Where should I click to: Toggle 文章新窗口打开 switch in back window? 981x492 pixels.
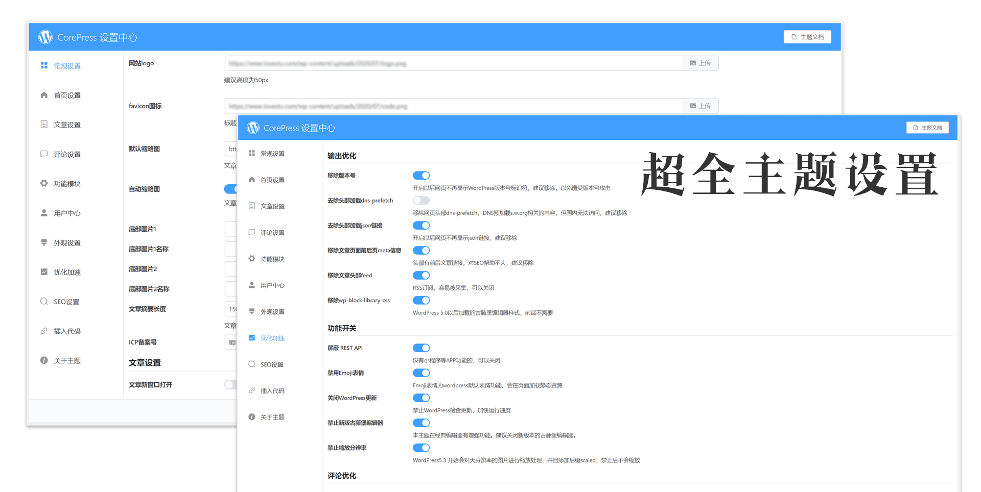[x=230, y=384]
